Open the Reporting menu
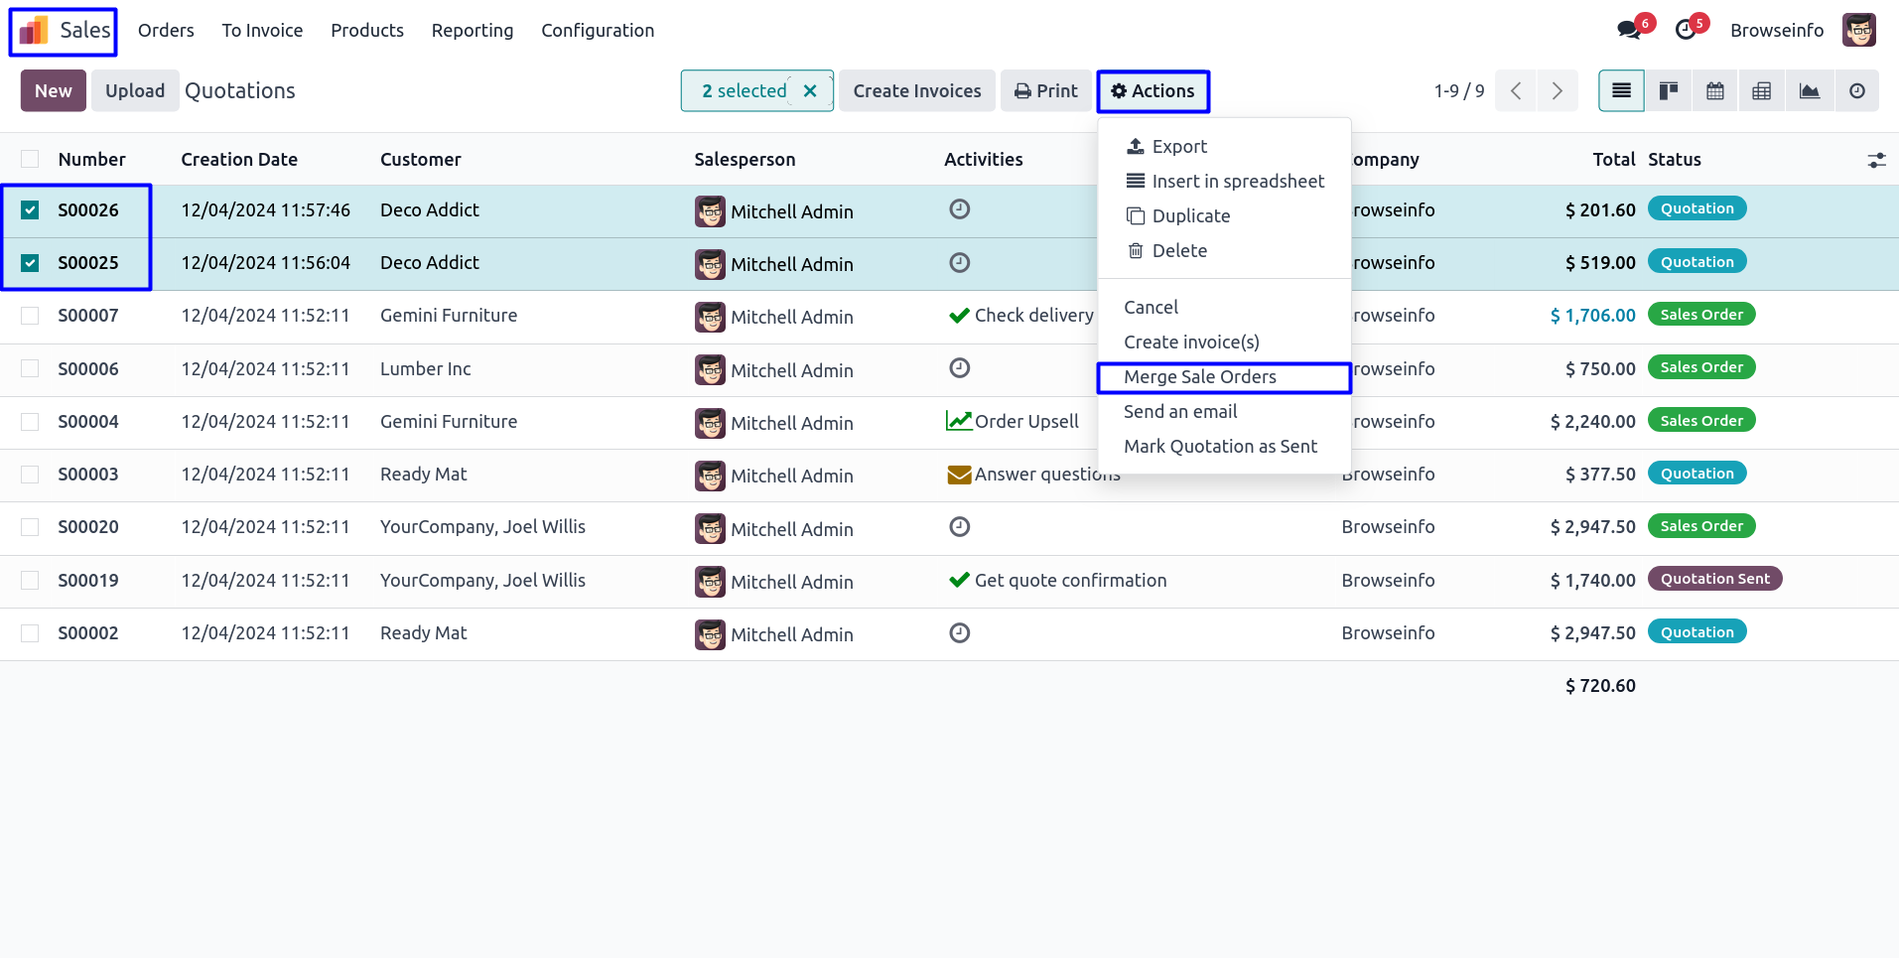The height and width of the screenshot is (958, 1899). coord(473,31)
